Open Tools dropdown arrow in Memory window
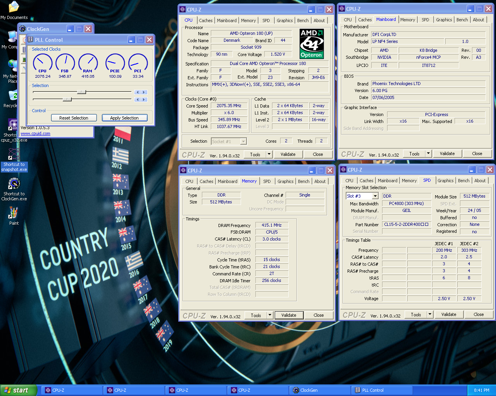This screenshot has height=396, width=496. [x=270, y=315]
